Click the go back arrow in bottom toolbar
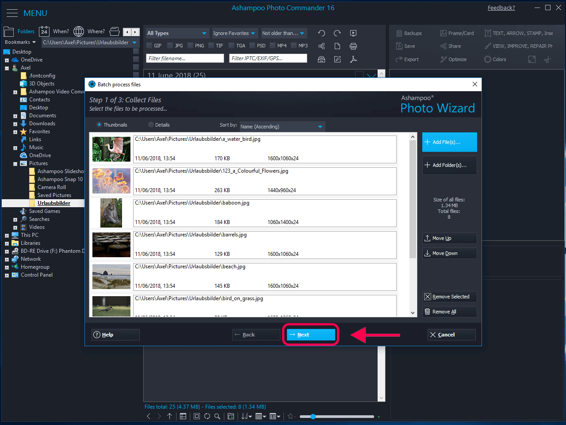This screenshot has height=425, width=566. [x=149, y=416]
